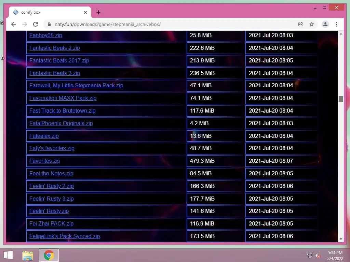The height and width of the screenshot is (262, 350).
Task: Download Feelin' Rusty 3.zip
Action: (x=51, y=199)
